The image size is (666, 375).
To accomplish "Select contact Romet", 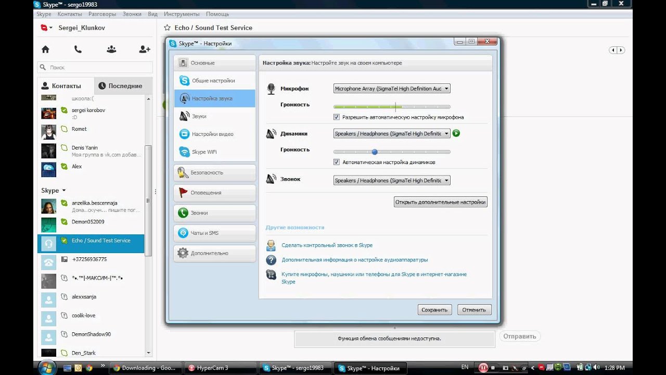I will (91, 132).
